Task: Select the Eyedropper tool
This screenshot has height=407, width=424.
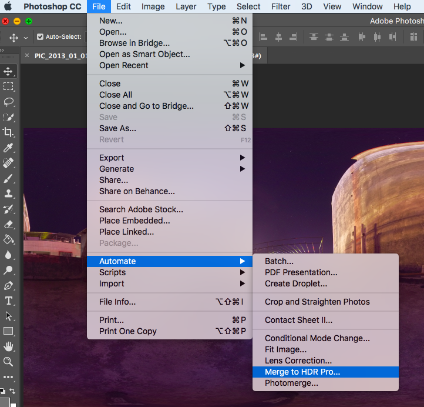Action: point(8,148)
